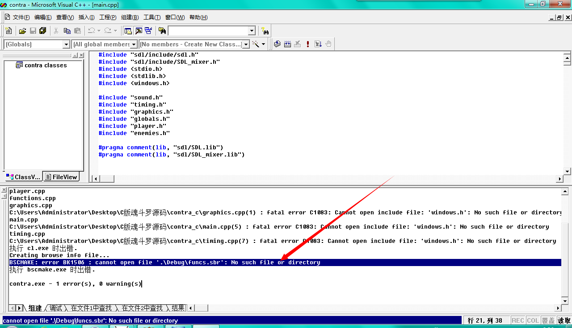Screen dimensions: 572x328
Task: Click the red exclamation Execute Program icon
Action: pyautogui.click(x=308, y=44)
